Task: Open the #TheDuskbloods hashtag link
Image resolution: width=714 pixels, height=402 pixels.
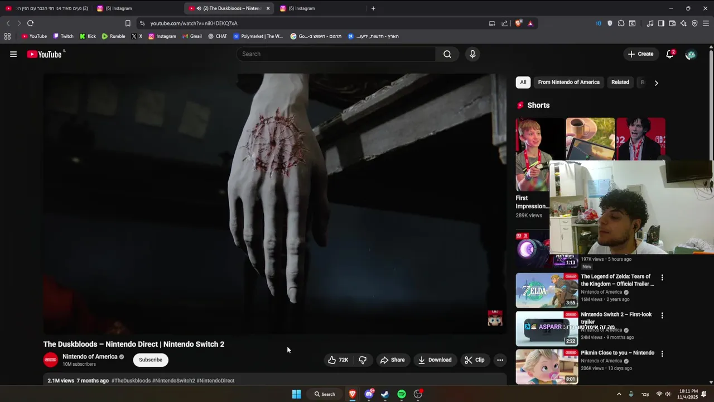Action: click(x=131, y=381)
